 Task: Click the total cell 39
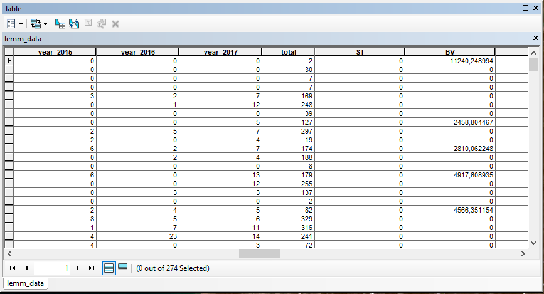tap(288, 113)
